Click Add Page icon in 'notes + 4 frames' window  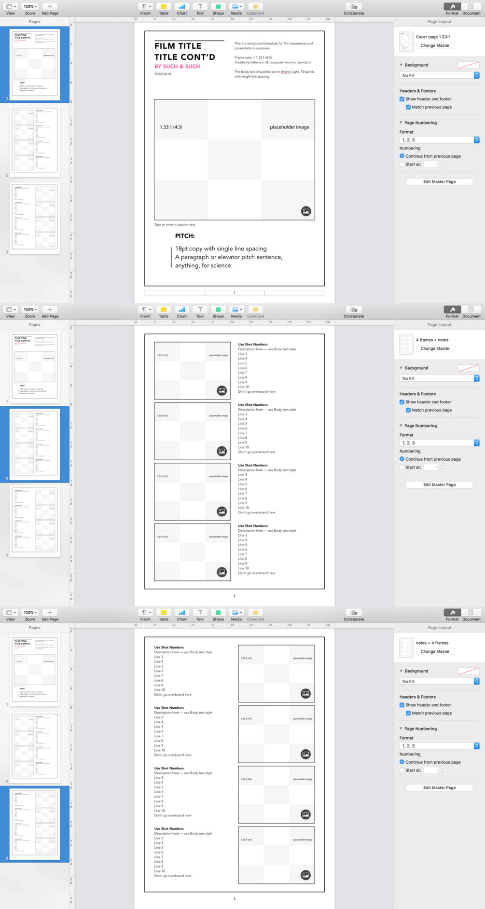[x=50, y=613]
